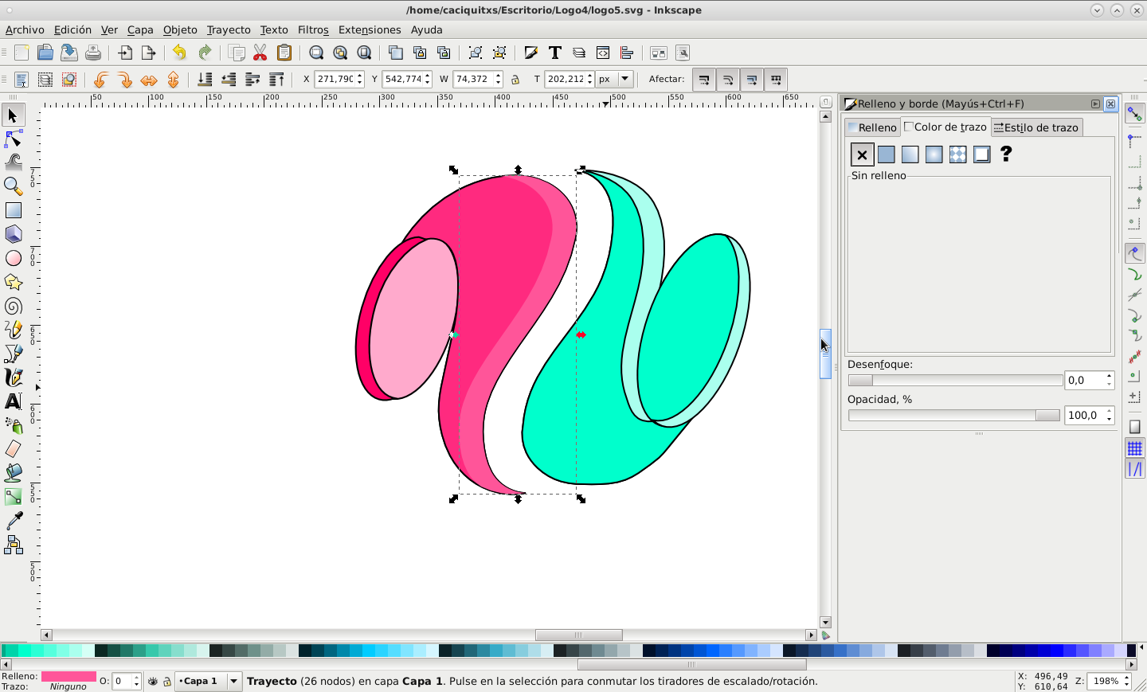
Task: Pick the spiral tool
Action: (x=14, y=307)
